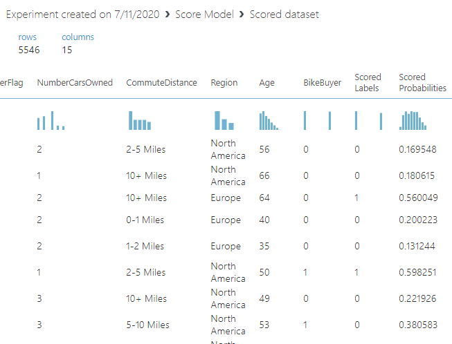Click the BikeBuyer column header
The width and height of the screenshot is (452, 344).
(x=323, y=83)
